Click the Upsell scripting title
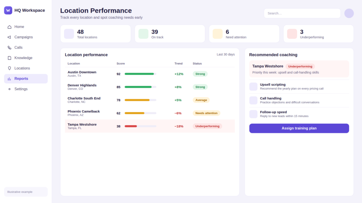Screen dimensions: 362x203 [x=273, y=85]
